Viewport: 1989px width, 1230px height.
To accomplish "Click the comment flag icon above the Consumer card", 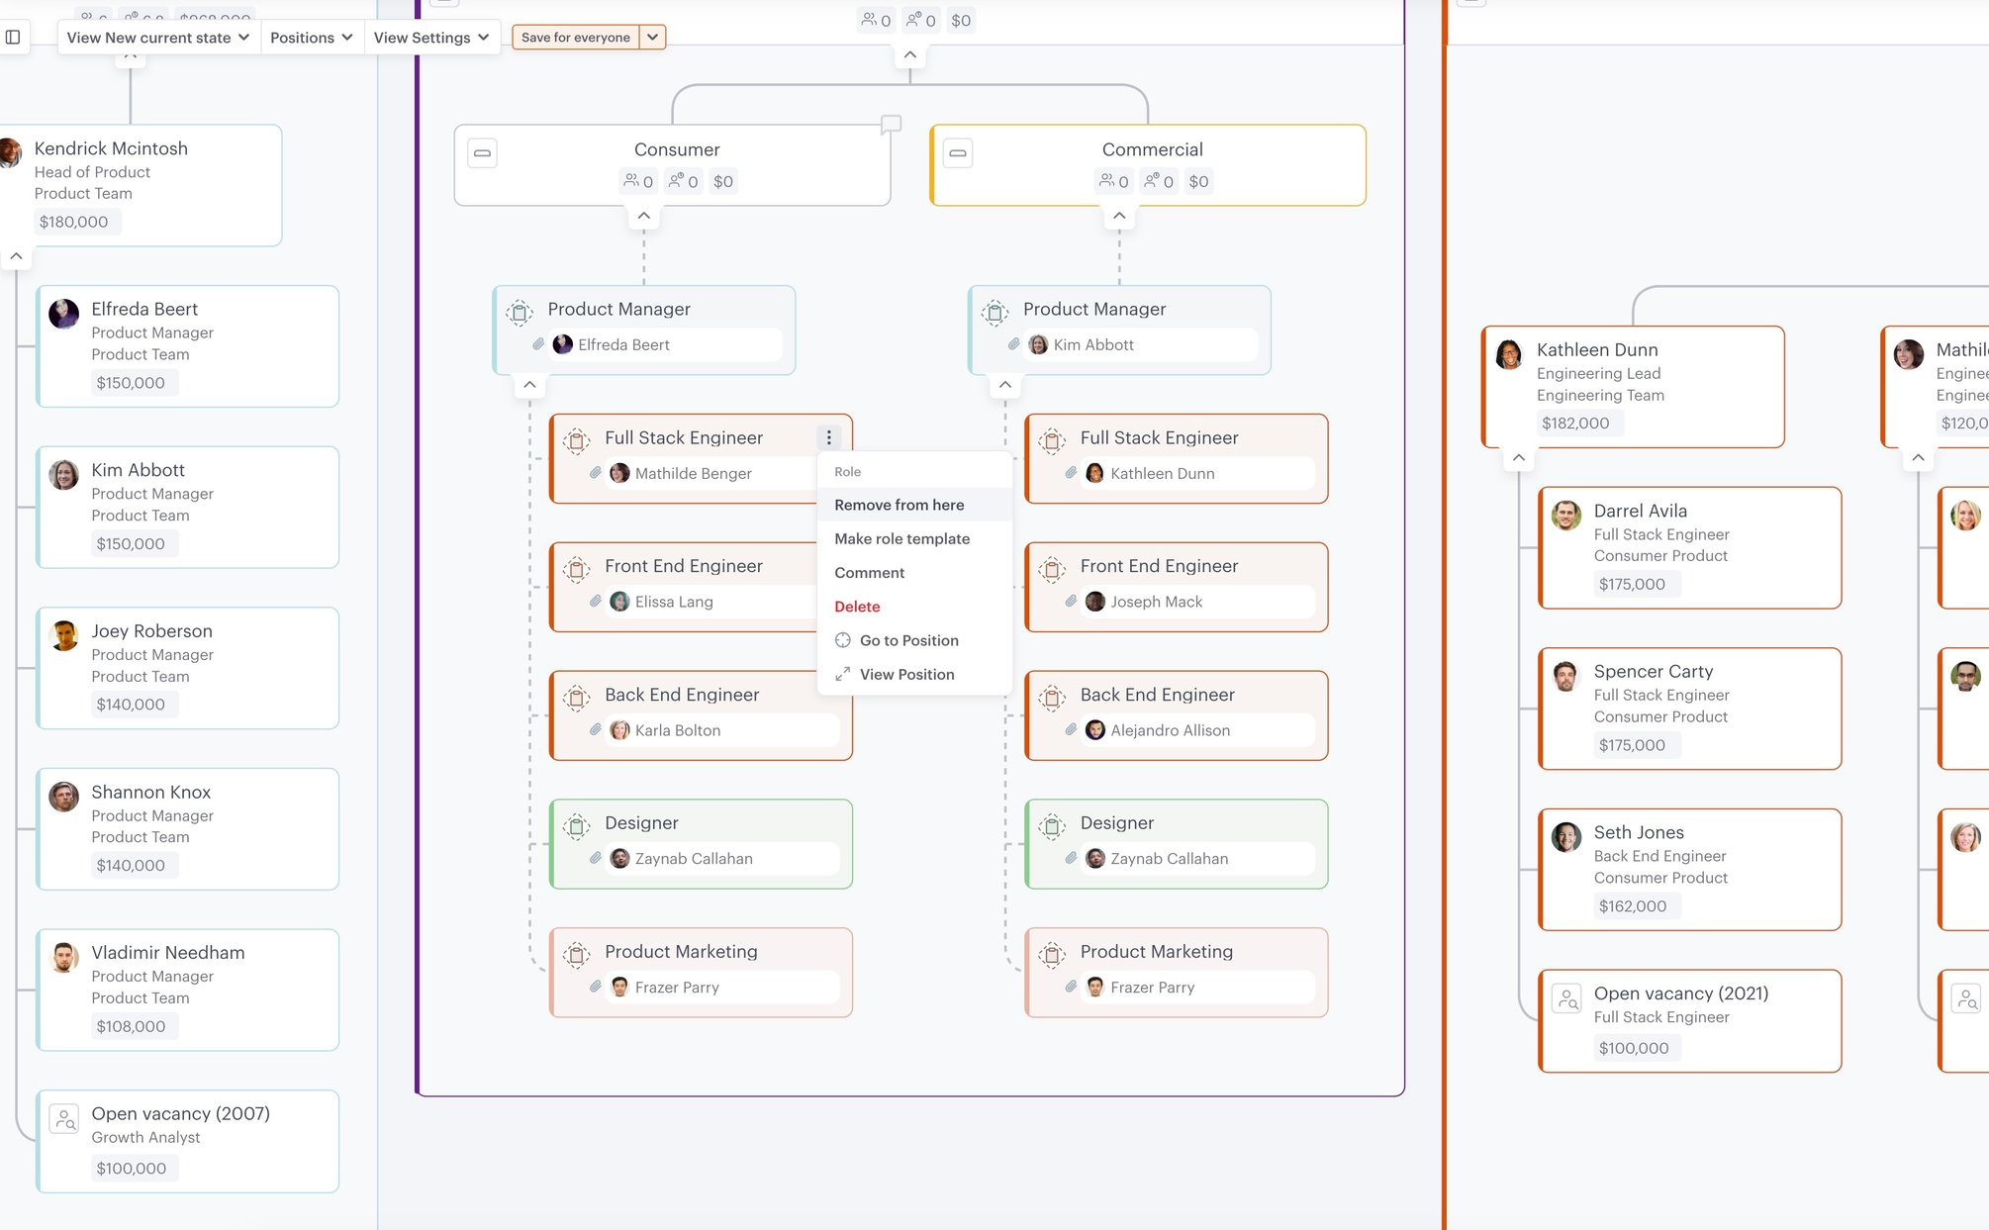I will [x=891, y=124].
